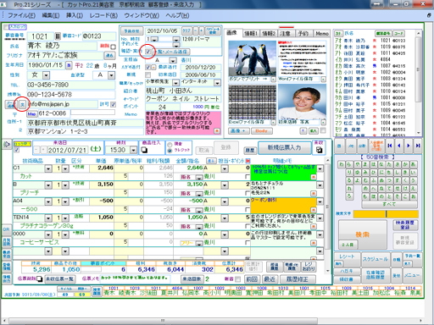The height and width of the screenshot is (325, 434).
Task: Click the penguin photo thumbnail
Action: click(x=252, y=58)
